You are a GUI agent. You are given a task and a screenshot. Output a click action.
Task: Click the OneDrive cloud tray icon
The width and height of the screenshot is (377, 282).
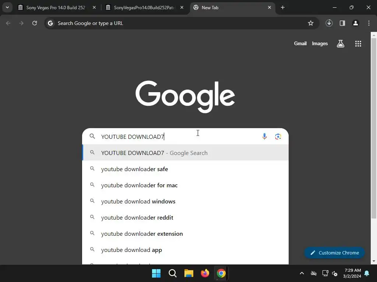tap(314, 273)
